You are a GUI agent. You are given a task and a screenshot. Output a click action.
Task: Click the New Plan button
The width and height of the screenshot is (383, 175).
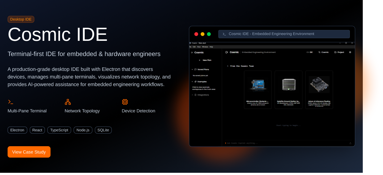[x=205, y=60]
